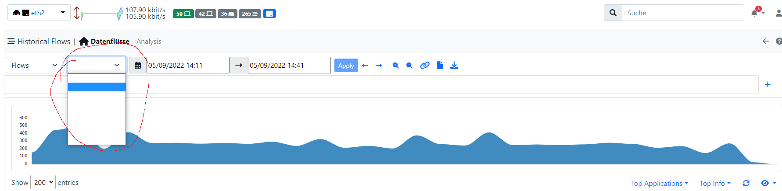
Task: Open the Top Applications dropdown
Action: pos(660,183)
